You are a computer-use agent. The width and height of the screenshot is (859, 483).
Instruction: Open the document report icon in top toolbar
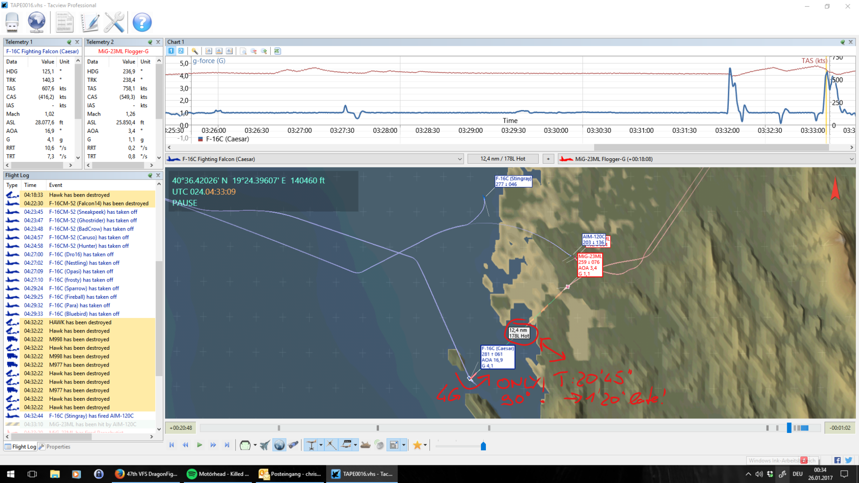point(65,22)
